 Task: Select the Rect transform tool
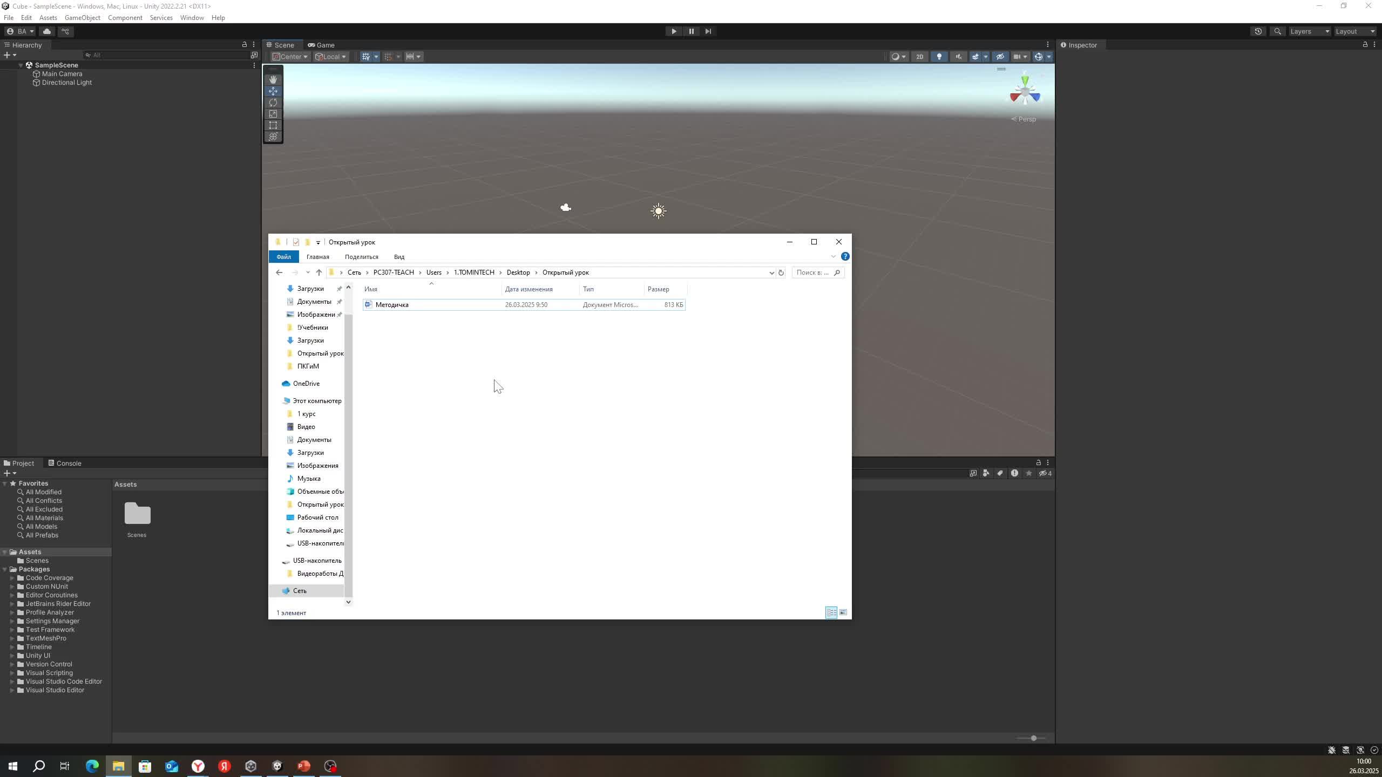(273, 125)
